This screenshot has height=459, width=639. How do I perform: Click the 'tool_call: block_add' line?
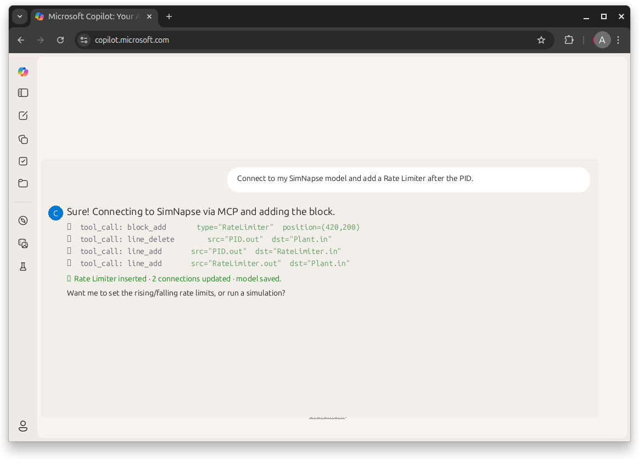[x=214, y=227]
